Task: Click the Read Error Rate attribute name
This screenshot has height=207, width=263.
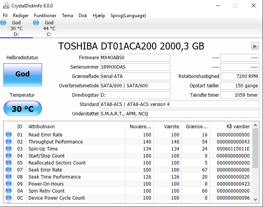Action: point(45,135)
